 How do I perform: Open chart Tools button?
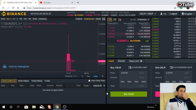[x=35, y=19]
